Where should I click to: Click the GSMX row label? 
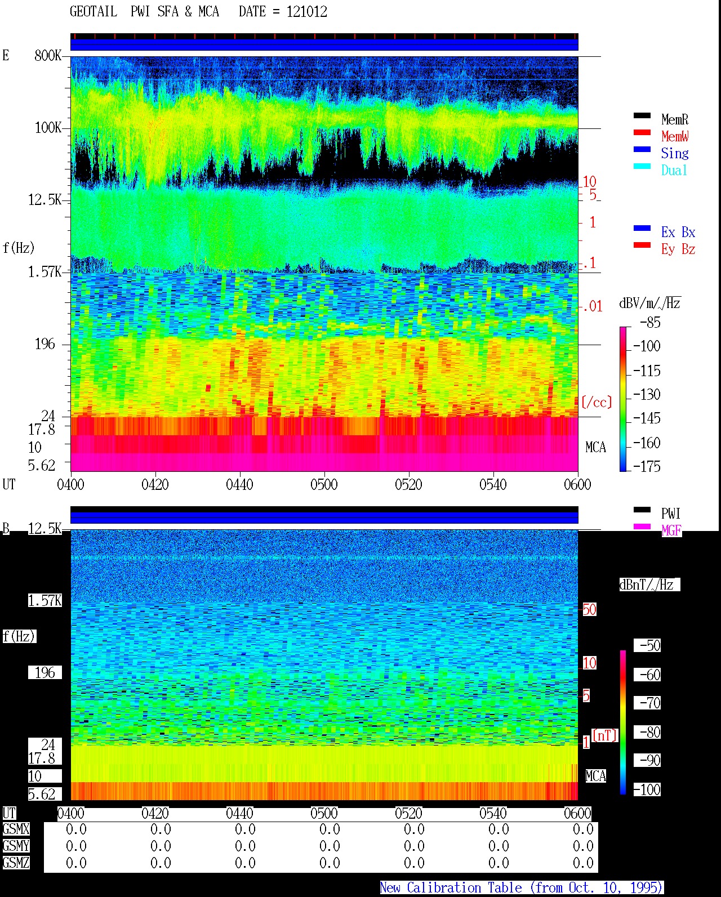tap(16, 829)
